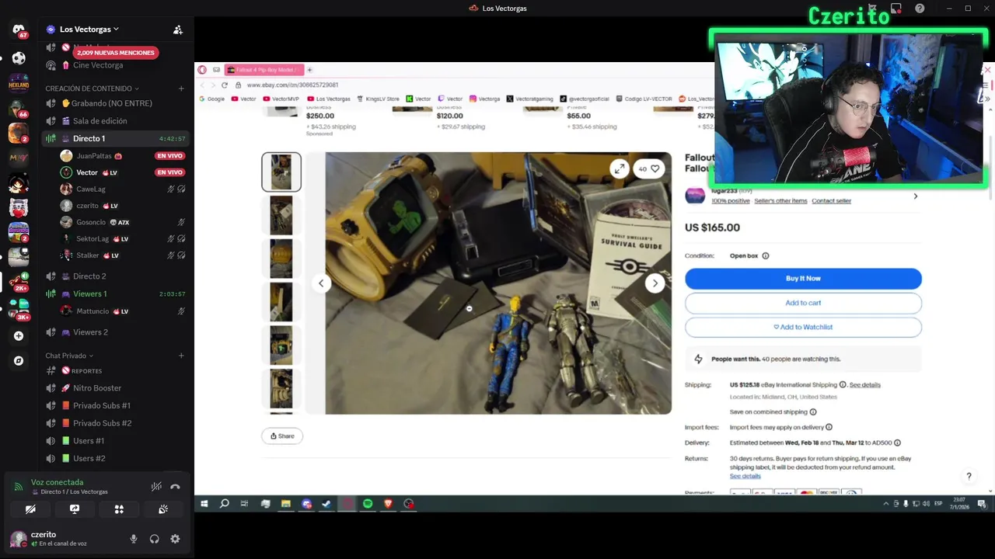
Task: Select the Fallout 4 Pip-Boy browser tab
Action: [264, 70]
